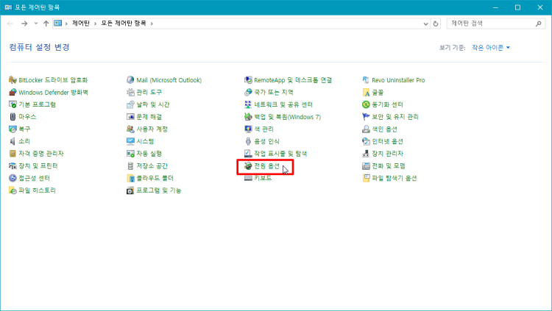Open the address bar history dropdown

pyautogui.click(x=425, y=24)
